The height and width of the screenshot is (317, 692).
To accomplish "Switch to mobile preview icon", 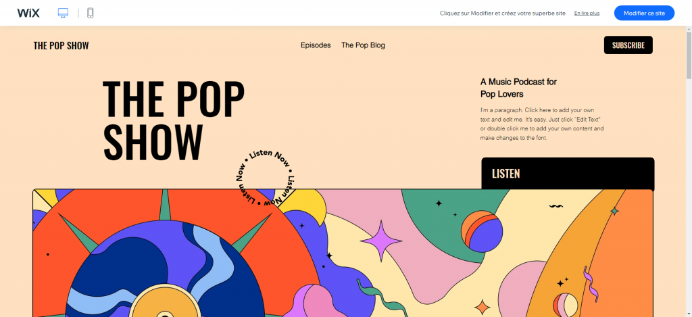I will (91, 14).
